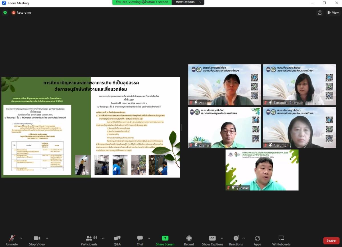Open the Chat panel

(x=140, y=240)
